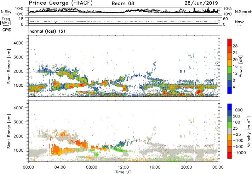Select the 4000 km tick in the velocity panel
Viewport: 252px width, 174px height.
click(x=19, y=108)
